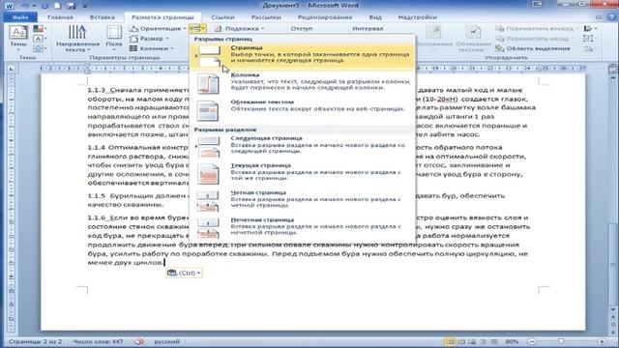This screenshot has height=348, width=619.
Task: Click the first-line indent marker on ruler
Action: click(x=87, y=67)
